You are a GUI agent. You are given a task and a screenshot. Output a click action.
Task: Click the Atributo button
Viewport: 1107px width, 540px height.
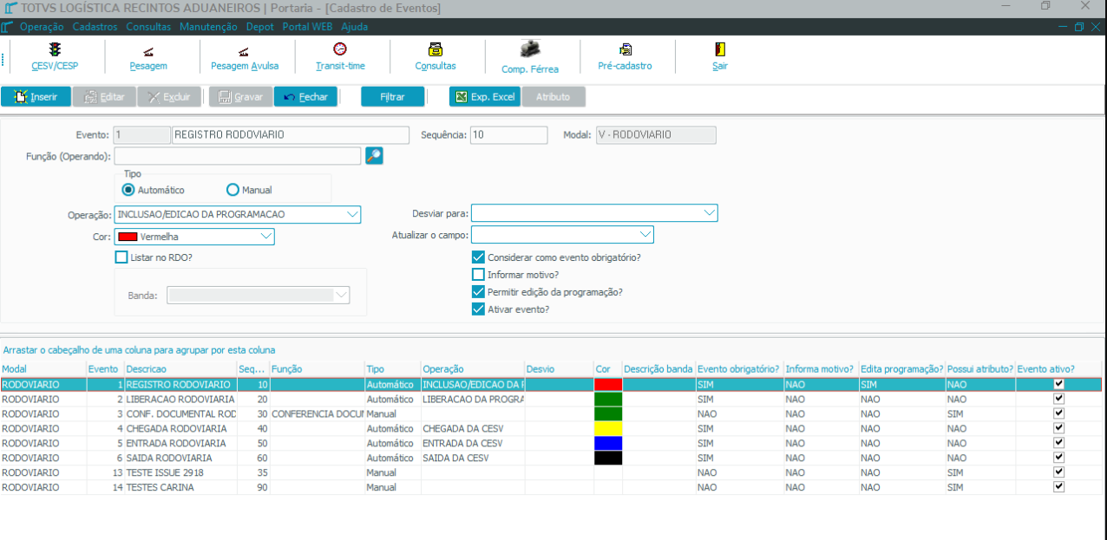pyautogui.click(x=553, y=97)
